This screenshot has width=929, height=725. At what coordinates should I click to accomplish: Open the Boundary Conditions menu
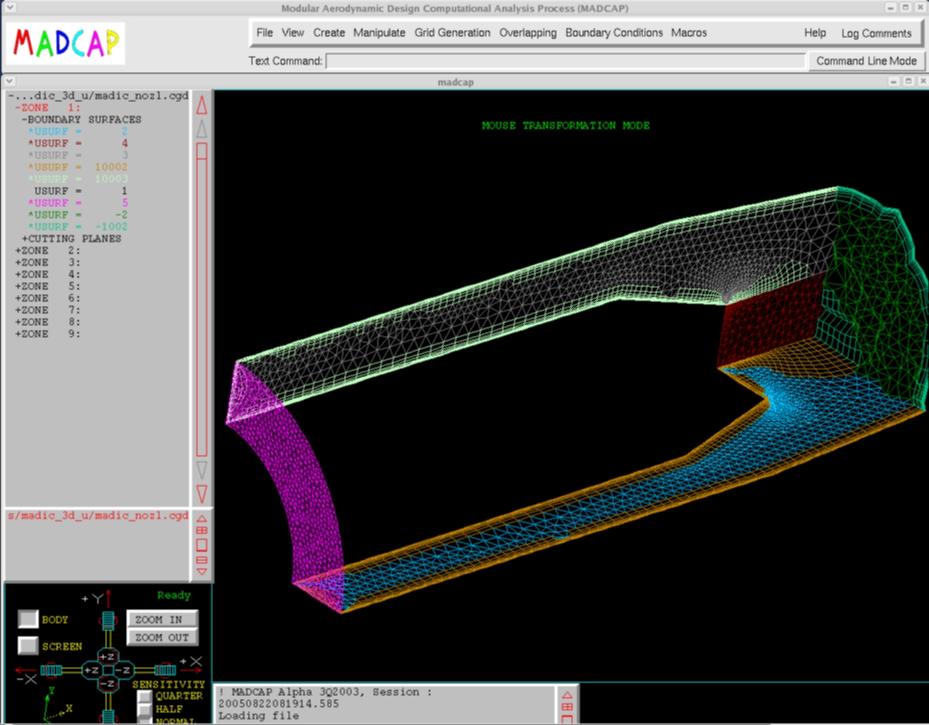(x=613, y=33)
